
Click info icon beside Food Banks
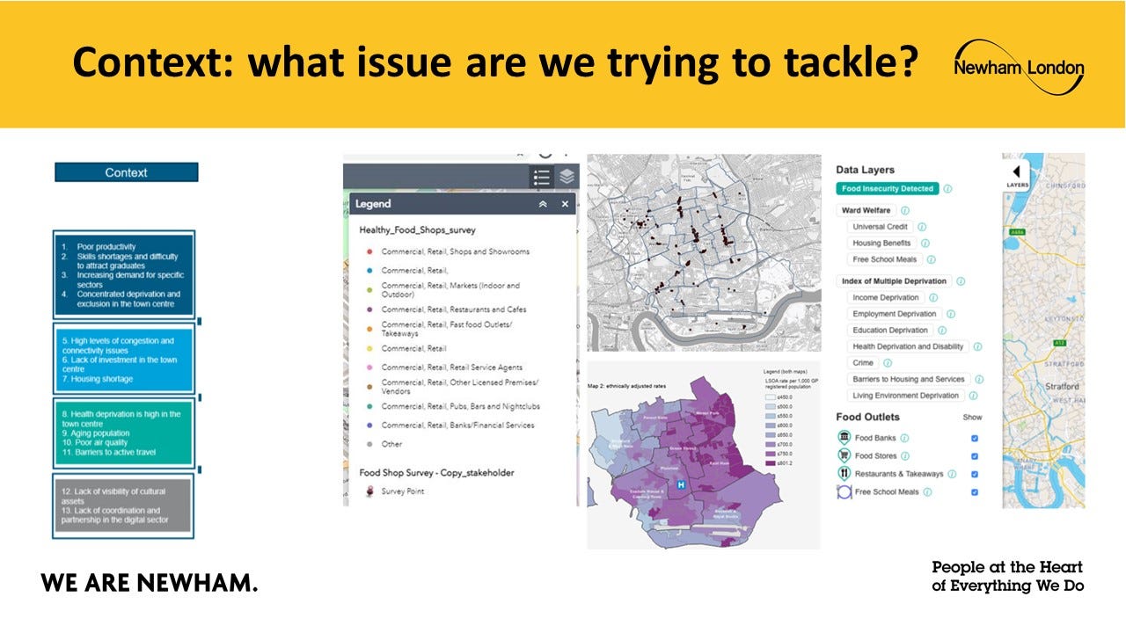[904, 438]
